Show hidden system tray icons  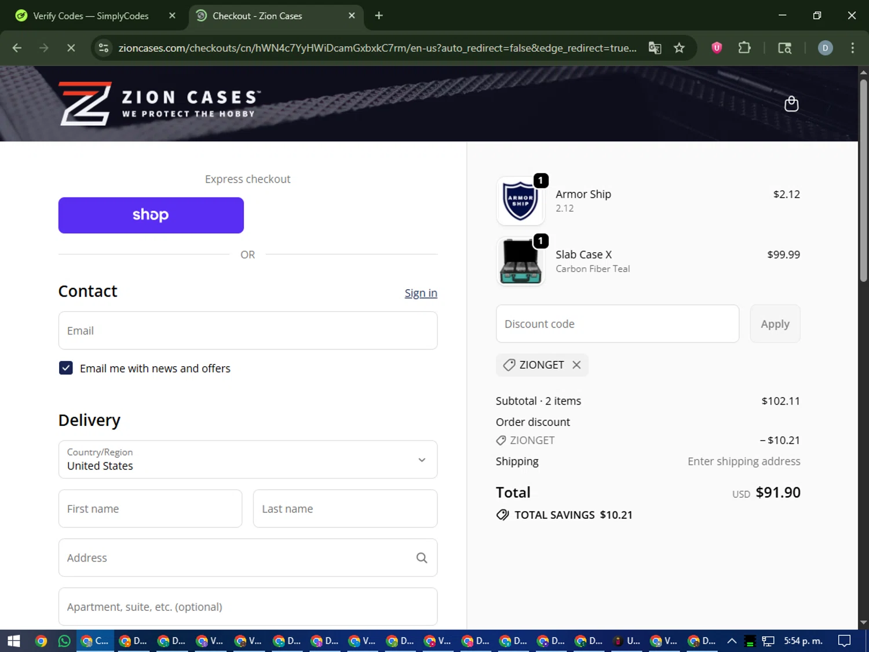coord(732,641)
